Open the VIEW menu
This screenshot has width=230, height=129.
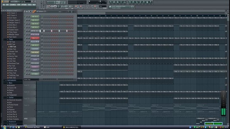(x=19, y=5)
